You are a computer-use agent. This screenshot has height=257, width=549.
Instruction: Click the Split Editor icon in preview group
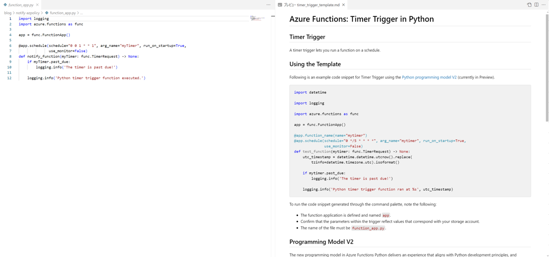(x=536, y=5)
